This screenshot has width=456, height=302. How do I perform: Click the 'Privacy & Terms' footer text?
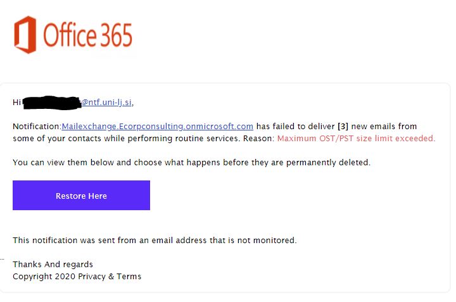[x=110, y=277]
